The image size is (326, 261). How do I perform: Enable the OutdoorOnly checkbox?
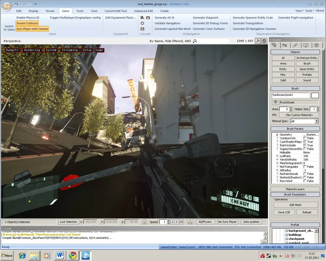pos(305,138)
